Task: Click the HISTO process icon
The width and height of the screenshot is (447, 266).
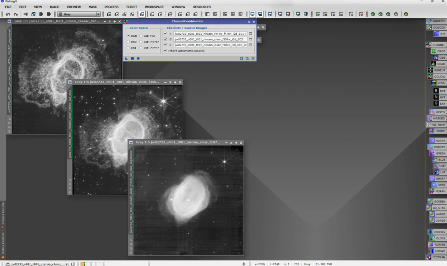Action: (437, 112)
